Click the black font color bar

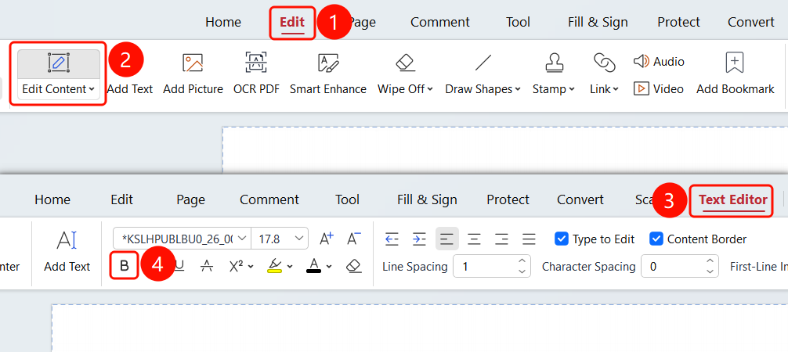click(x=313, y=271)
